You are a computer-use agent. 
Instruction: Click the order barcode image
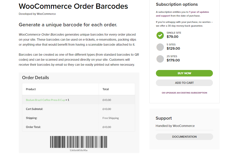(79, 142)
